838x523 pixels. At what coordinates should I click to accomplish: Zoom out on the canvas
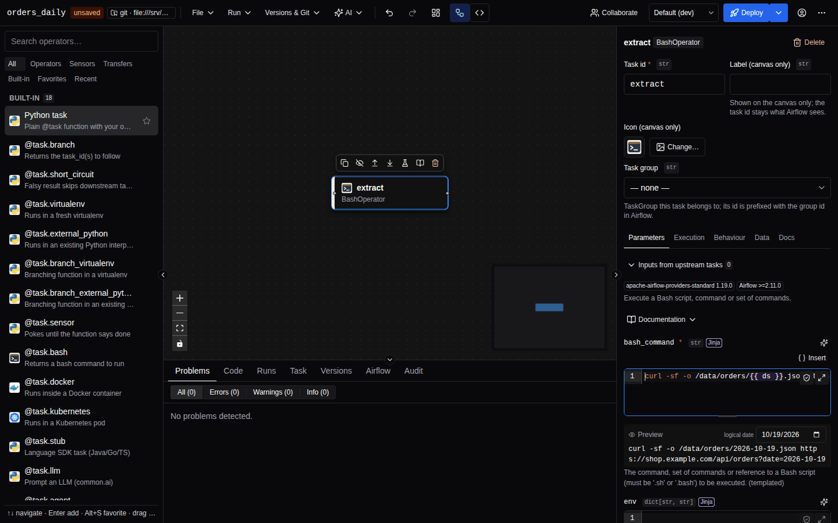180,313
